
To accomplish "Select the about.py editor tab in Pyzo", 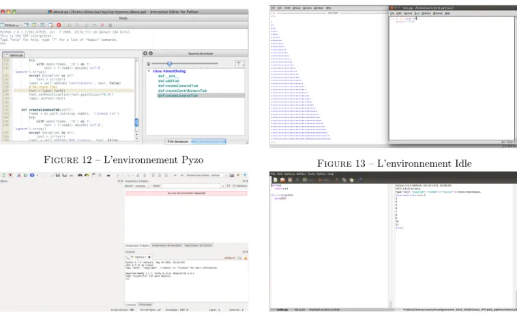I will click(14, 55).
